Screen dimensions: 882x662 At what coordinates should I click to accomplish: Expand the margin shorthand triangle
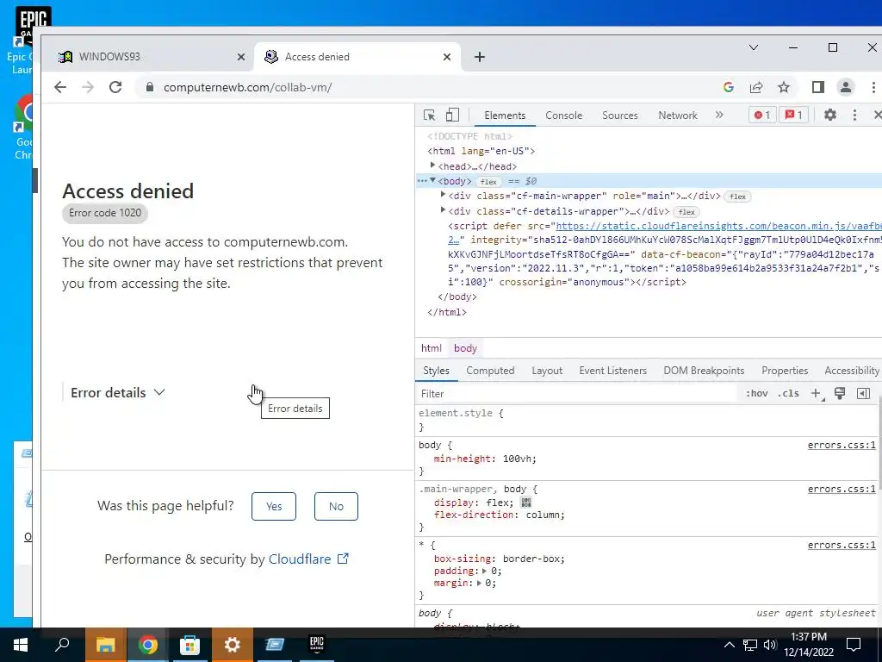point(479,584)
